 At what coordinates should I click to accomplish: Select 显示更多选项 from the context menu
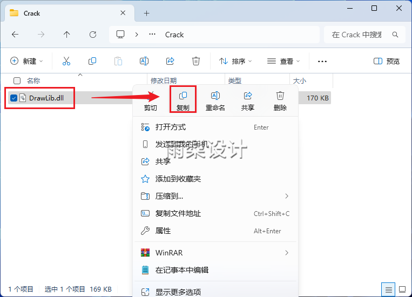tap(215, 292)
